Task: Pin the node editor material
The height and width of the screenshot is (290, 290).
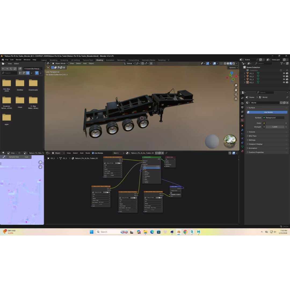Action: (x=166, y=153)
